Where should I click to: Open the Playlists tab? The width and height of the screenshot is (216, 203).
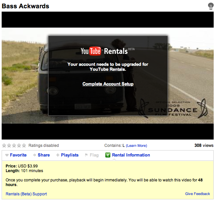tap(70, 155)
